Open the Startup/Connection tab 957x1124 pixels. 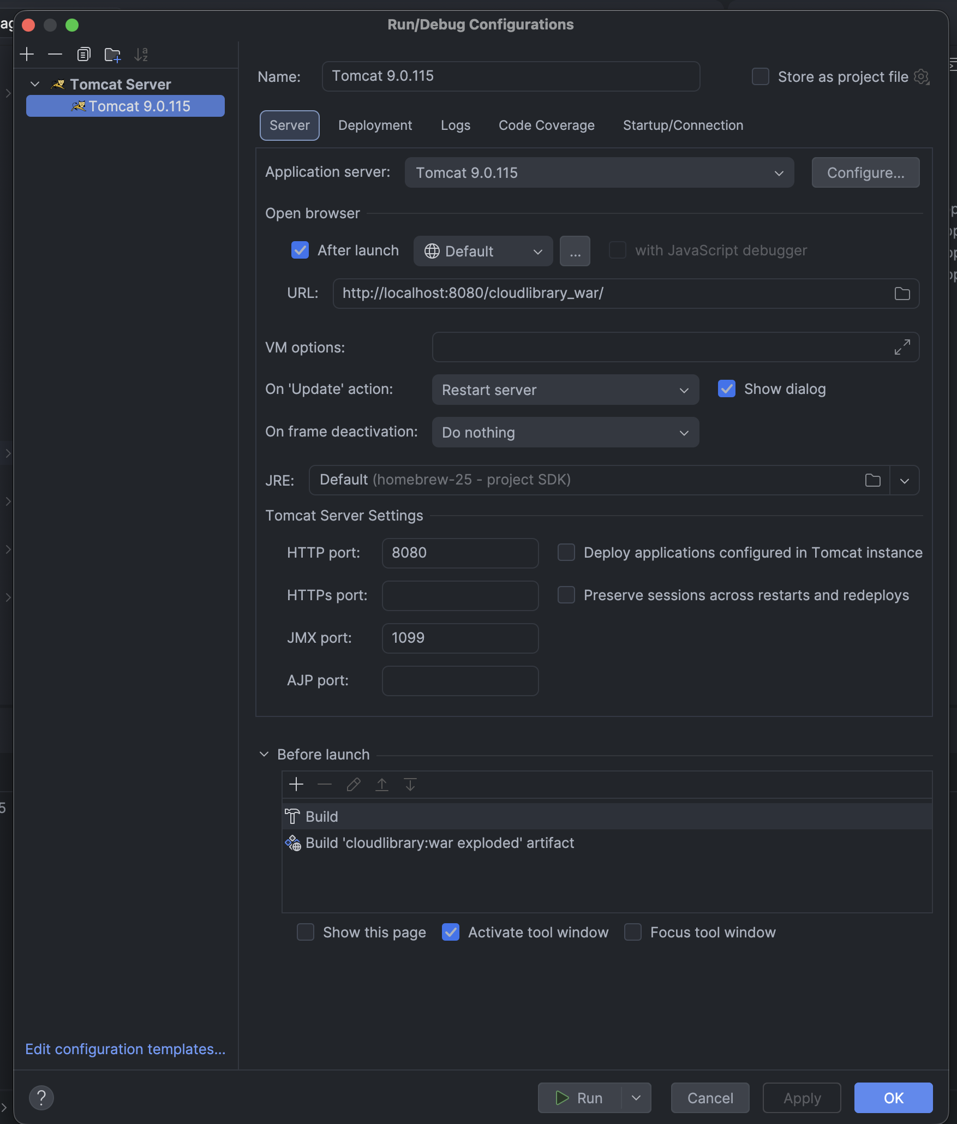[x=683, y=125]
